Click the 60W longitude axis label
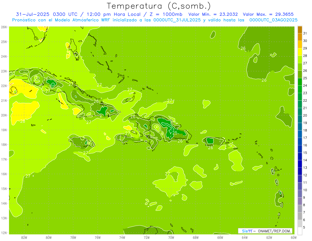Image resolution: width=312 pixels, height=241 pixels. click(294, 237)
